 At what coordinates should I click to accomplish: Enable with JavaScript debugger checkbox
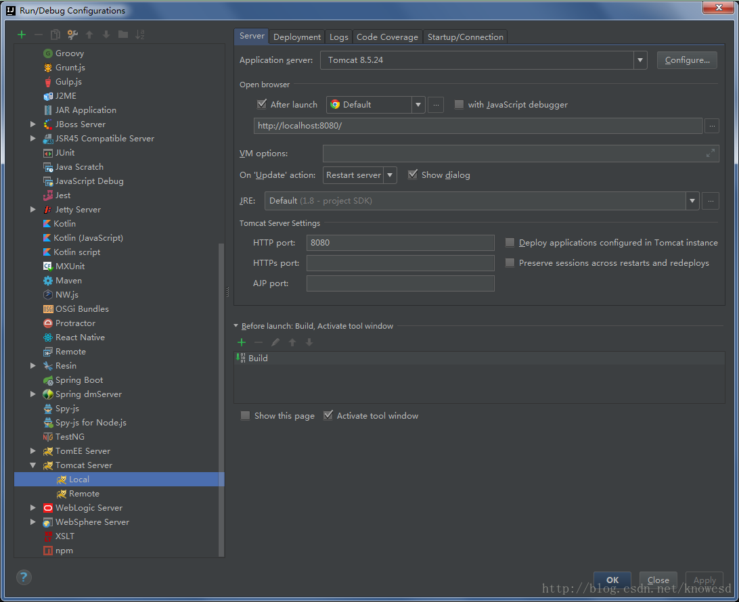pos(459,104)
